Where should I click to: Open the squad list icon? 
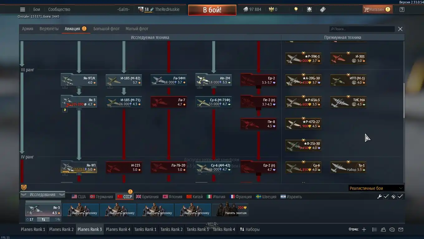374,229
